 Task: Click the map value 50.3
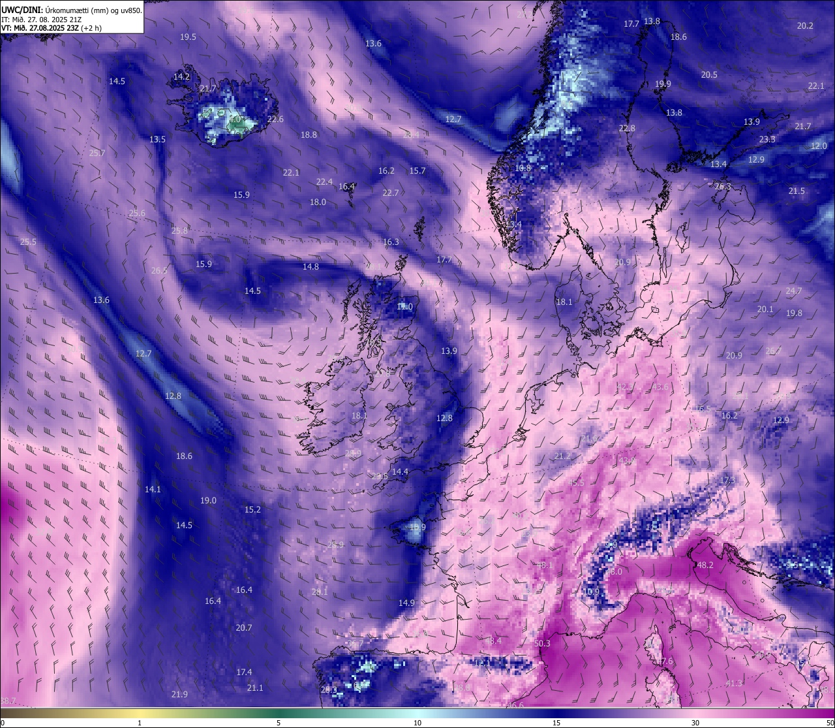pos(542,644)
